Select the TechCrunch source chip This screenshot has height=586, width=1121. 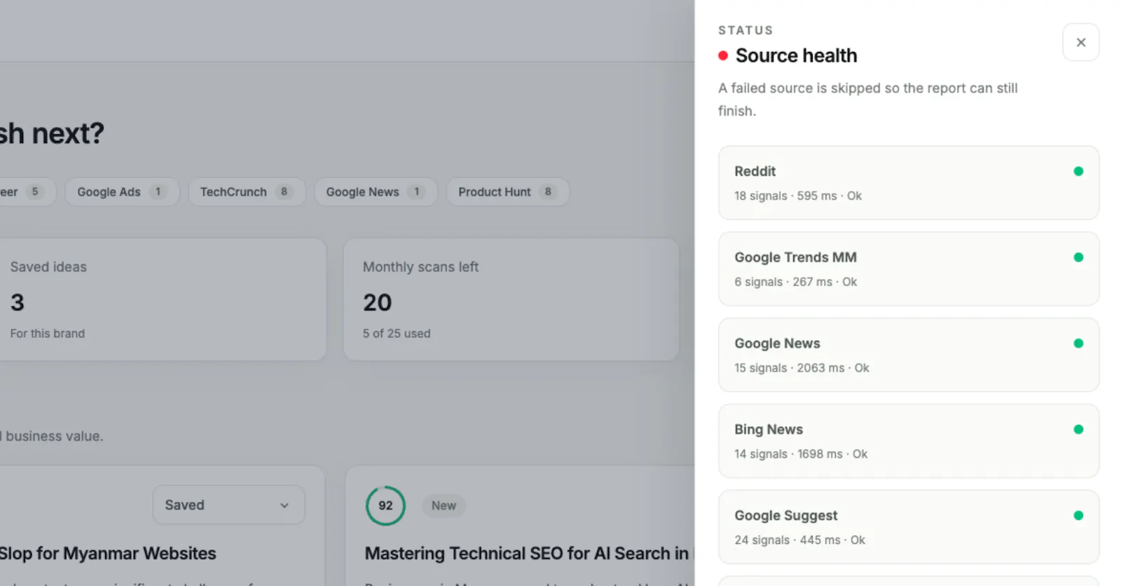tap(247, 192)
